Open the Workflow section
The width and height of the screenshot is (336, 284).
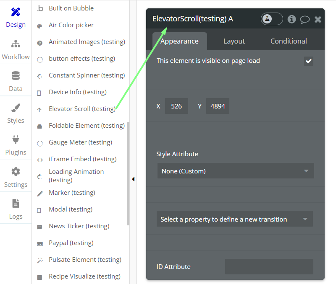point(16,49)
